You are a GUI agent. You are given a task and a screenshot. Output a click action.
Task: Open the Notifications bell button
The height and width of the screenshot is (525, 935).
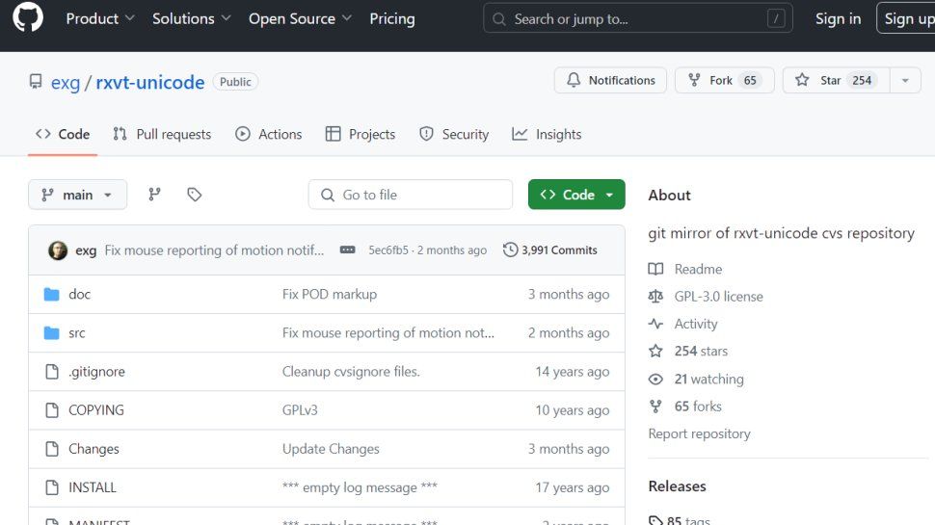point(611,81)
